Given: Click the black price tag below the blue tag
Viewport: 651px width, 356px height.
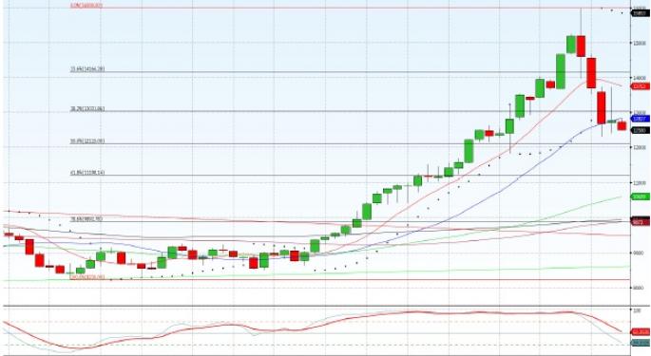Looking at the screenshot, I should (x=640, y=130).
